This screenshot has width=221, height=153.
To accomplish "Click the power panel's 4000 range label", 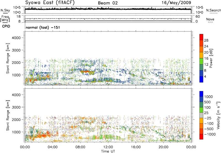I will point(16,38).
